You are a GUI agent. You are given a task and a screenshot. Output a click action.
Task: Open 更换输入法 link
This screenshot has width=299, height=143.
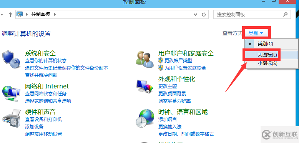click(x=170, y=126)
